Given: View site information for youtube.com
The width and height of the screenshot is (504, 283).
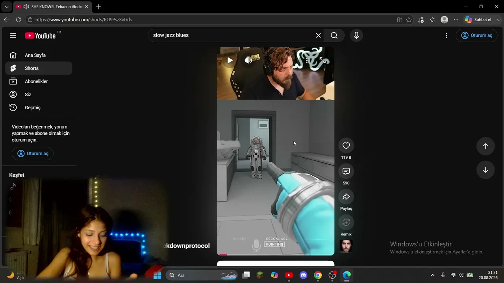Looking at the screenshot, I should (x=30, y=20).
